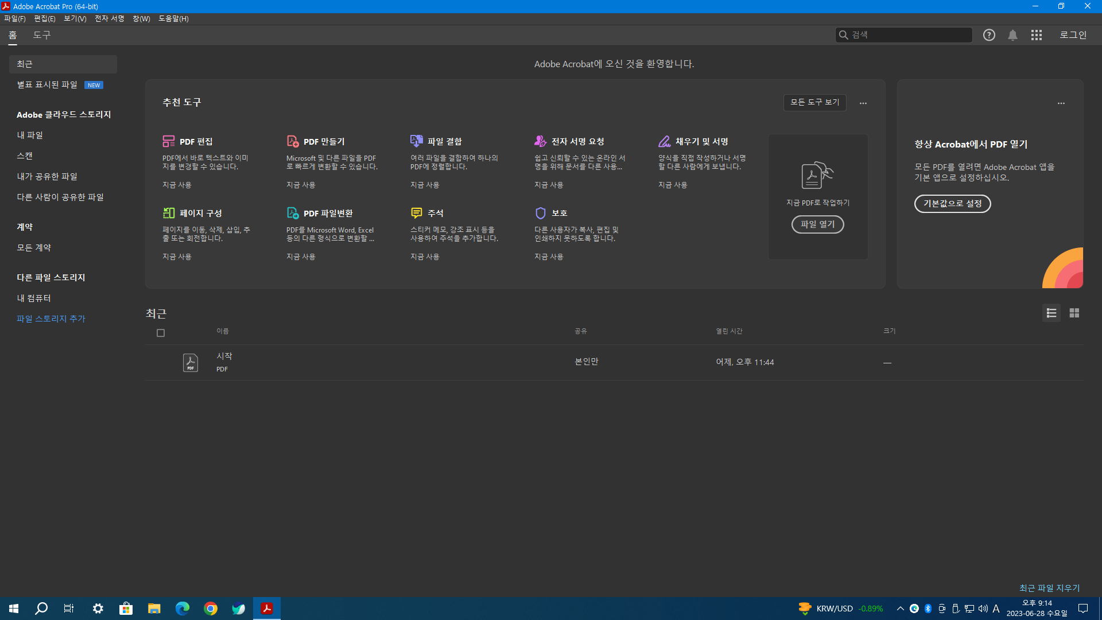Click the 모든 도구 보기 button
Viewport: 1102px width, 620px height.
[x=814, y=102]
